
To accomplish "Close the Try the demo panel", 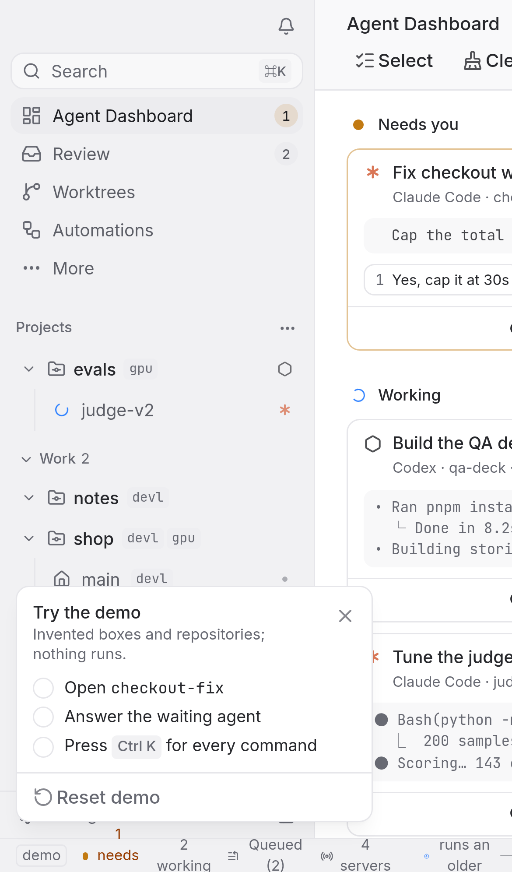I will point(345,616).
